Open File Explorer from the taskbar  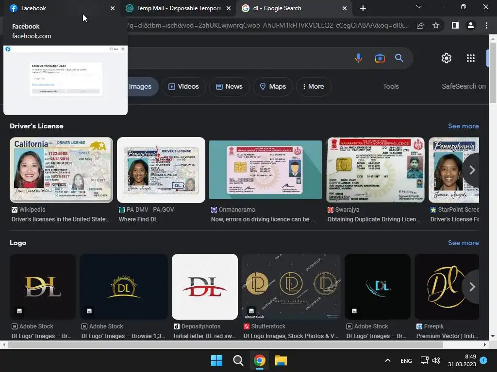pyautogui.click(x=281, y=360)
